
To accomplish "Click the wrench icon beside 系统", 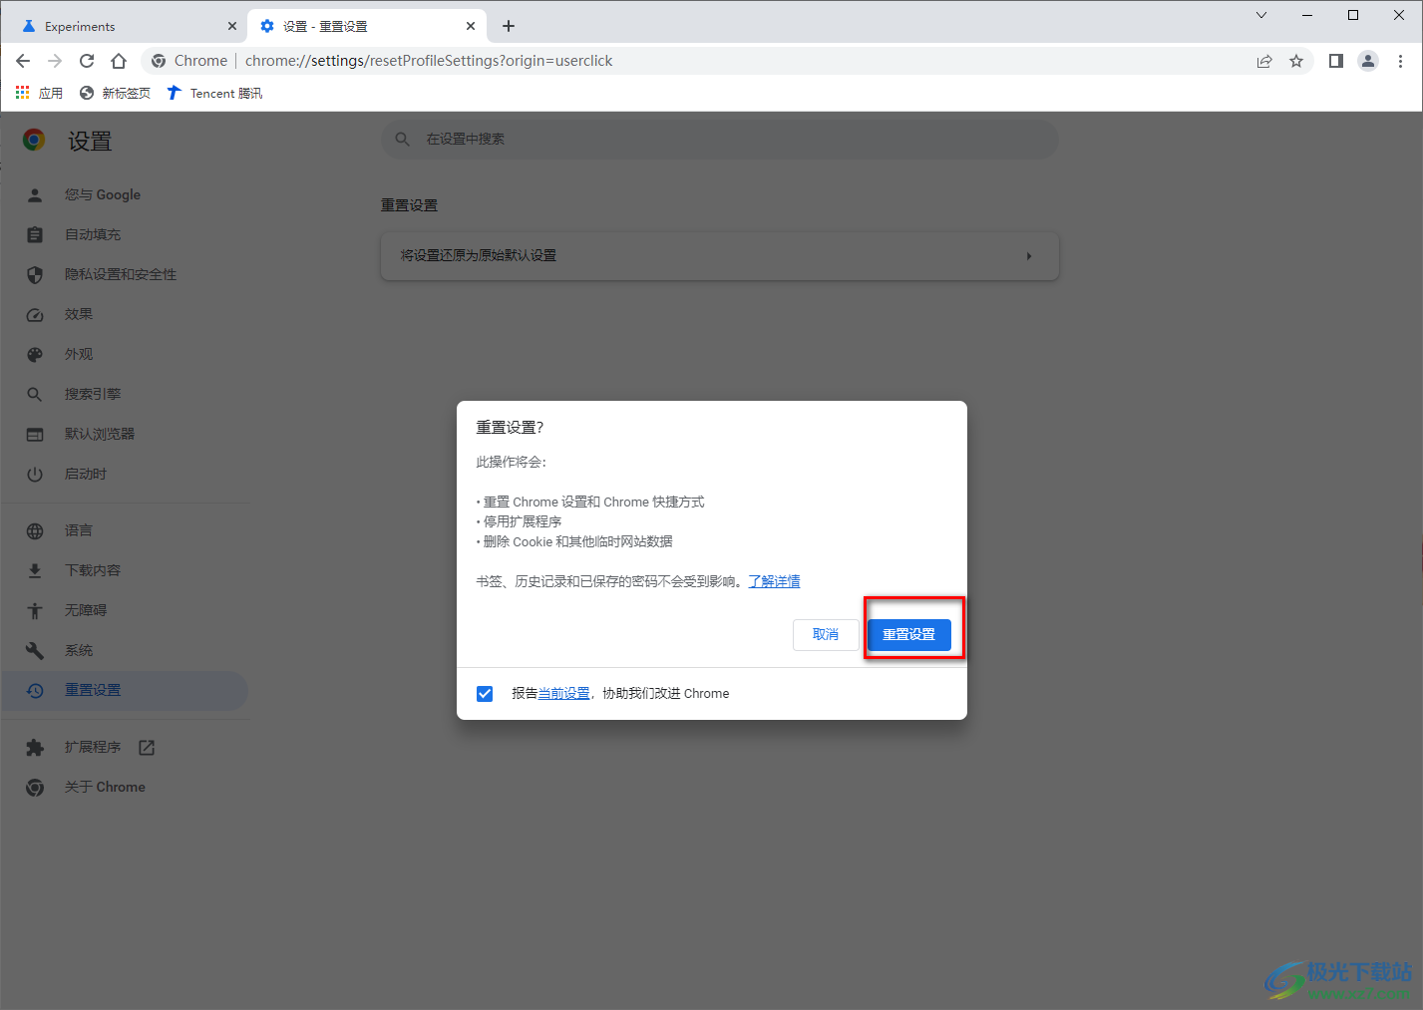I will 35,651.
